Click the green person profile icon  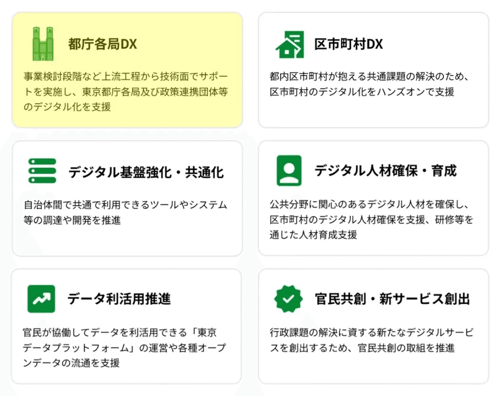[x=289, y=171]
